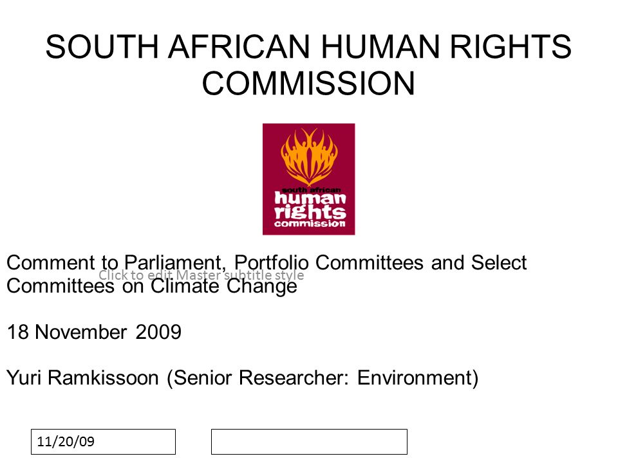The height and width of the screenshot is (463, 618).
Task: Click the small 'south african' logo text
Action: pos(312,190)
